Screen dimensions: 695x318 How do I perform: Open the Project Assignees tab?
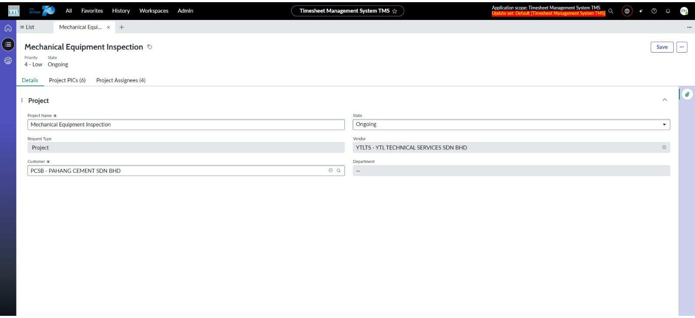click(121, 80)
